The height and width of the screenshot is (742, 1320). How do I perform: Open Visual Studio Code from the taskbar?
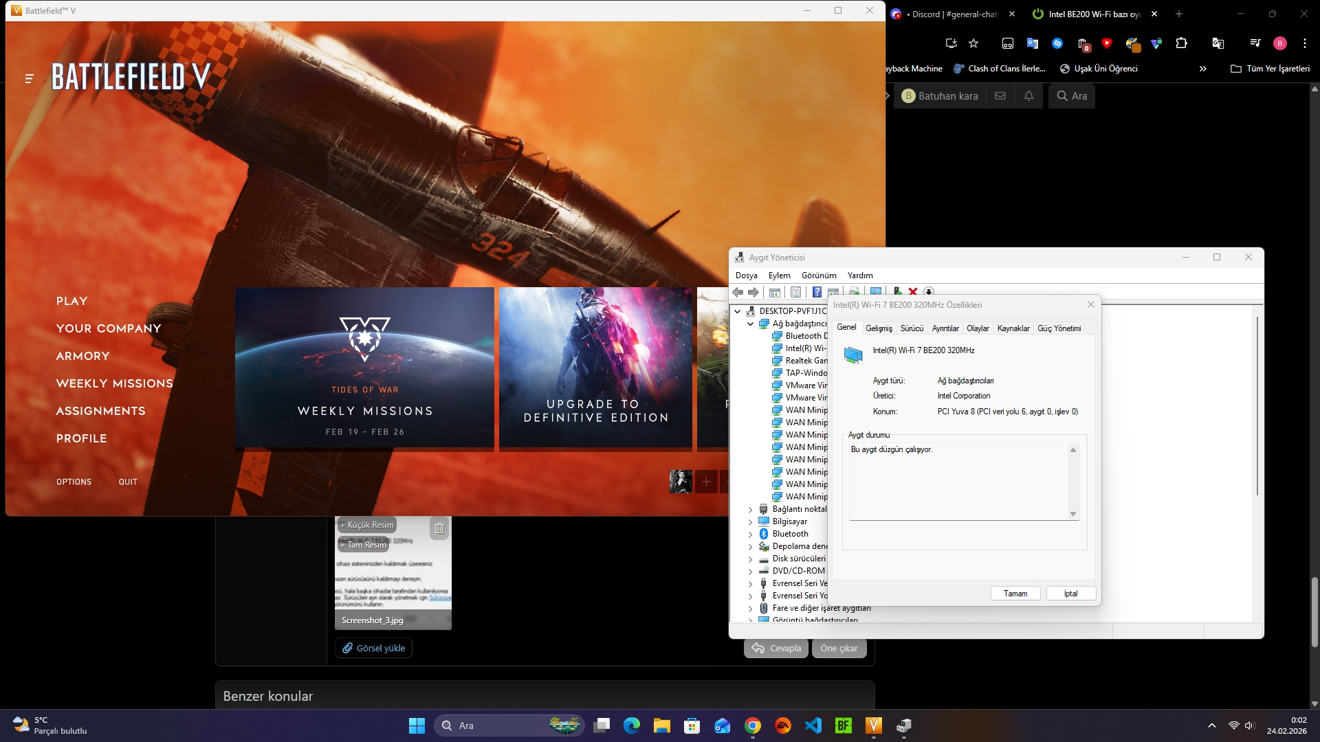[813, 726]
